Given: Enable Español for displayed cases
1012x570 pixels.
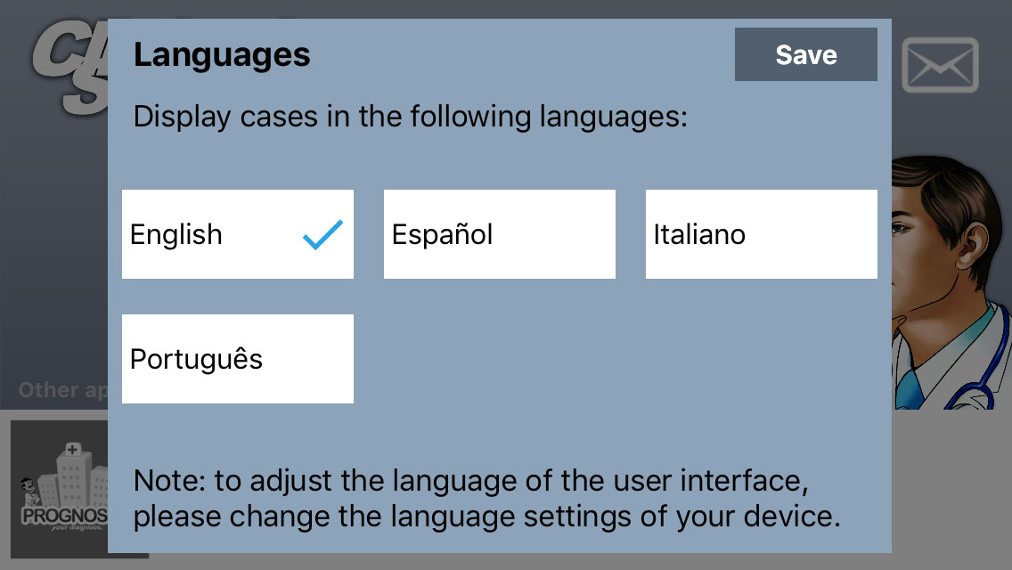Looking at the screenshot, I should pos(499,234).
